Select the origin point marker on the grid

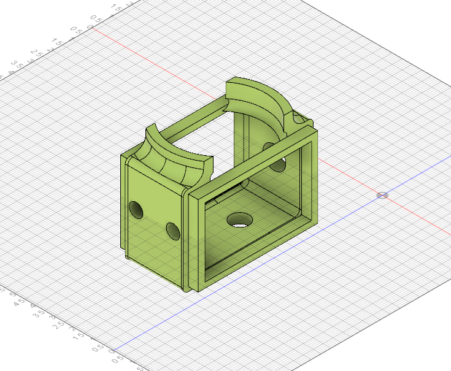pos(382,196)
